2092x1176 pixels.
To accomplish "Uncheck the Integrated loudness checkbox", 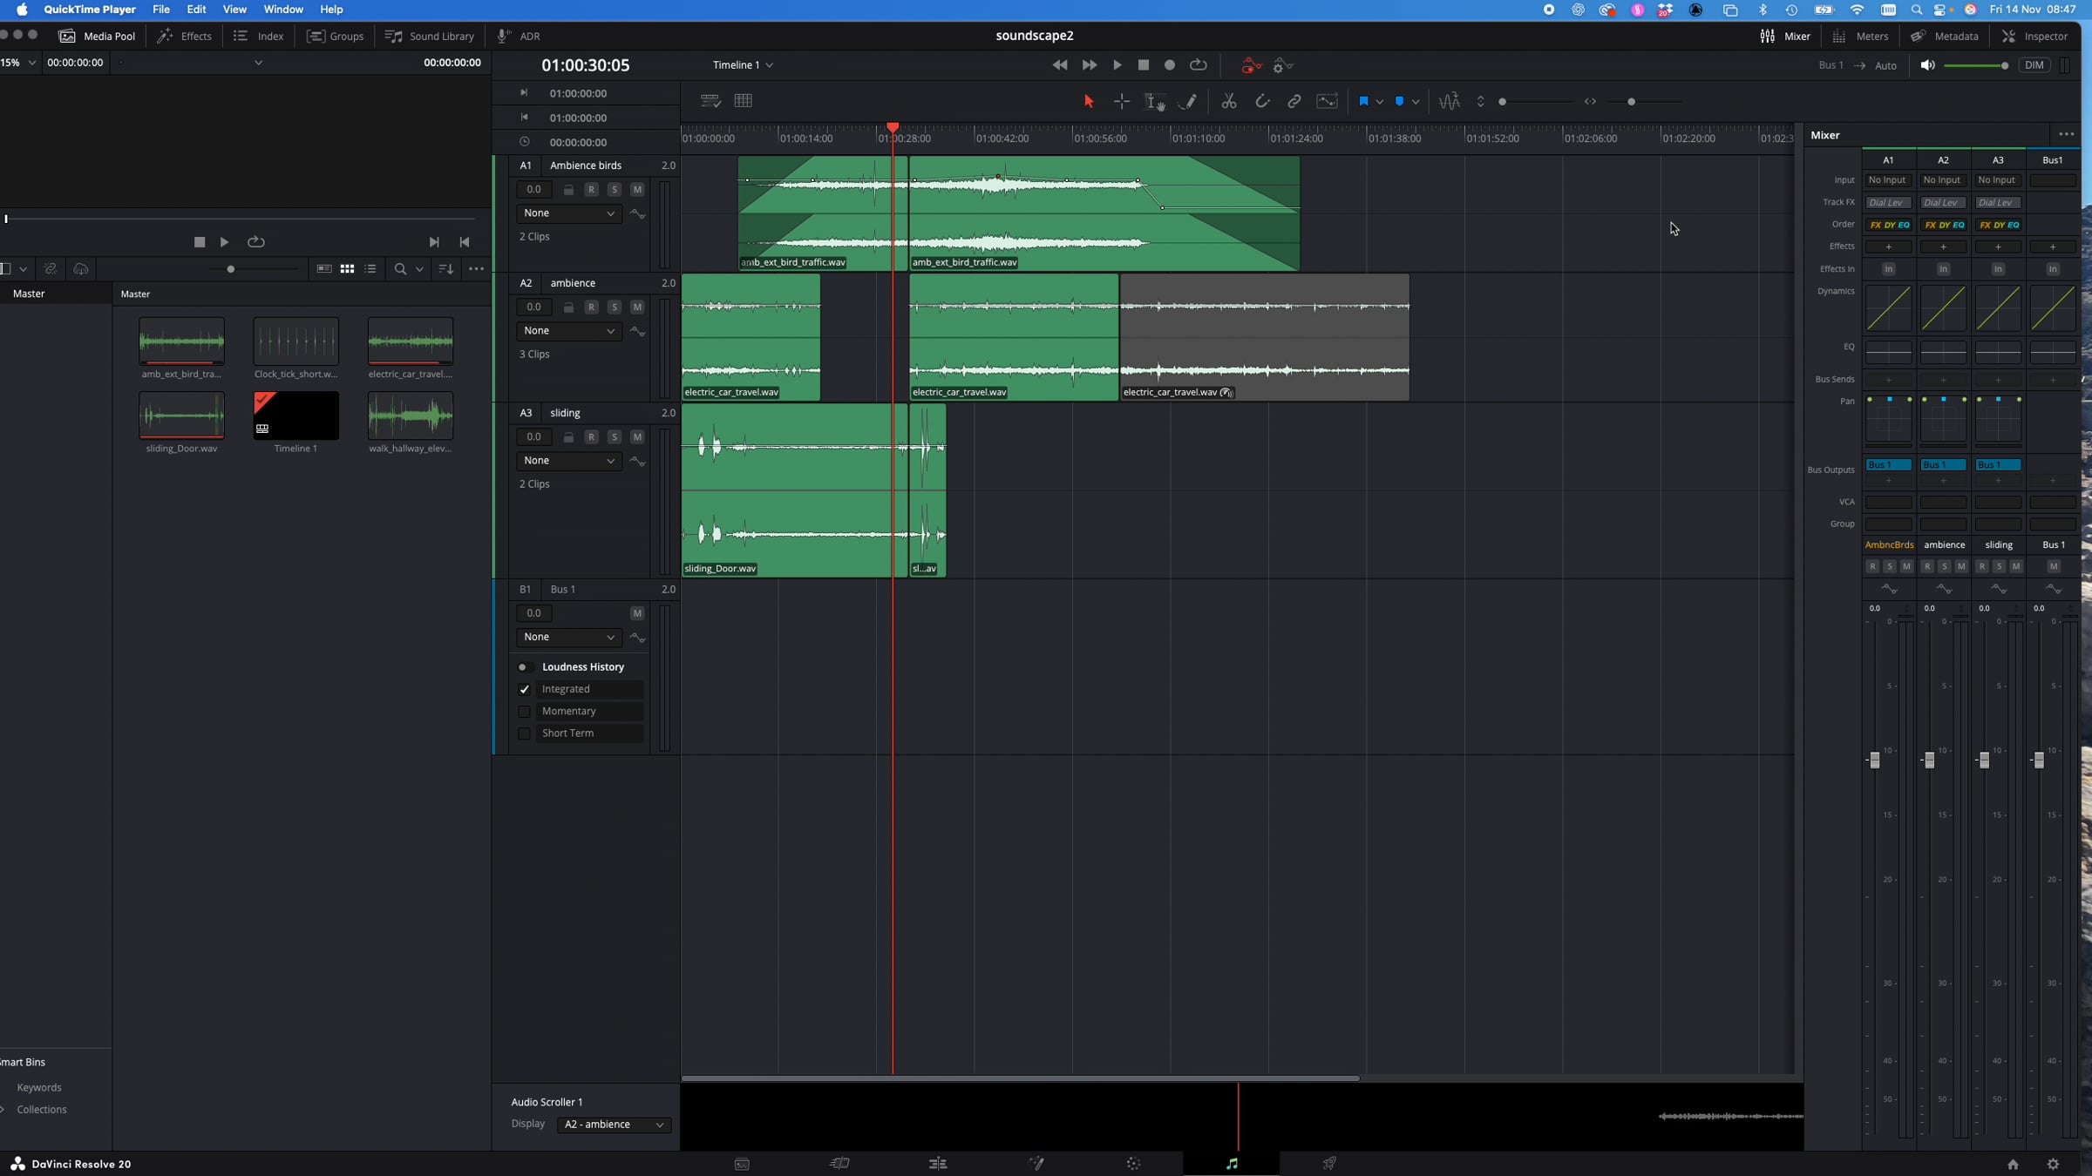I will [524, 689].
